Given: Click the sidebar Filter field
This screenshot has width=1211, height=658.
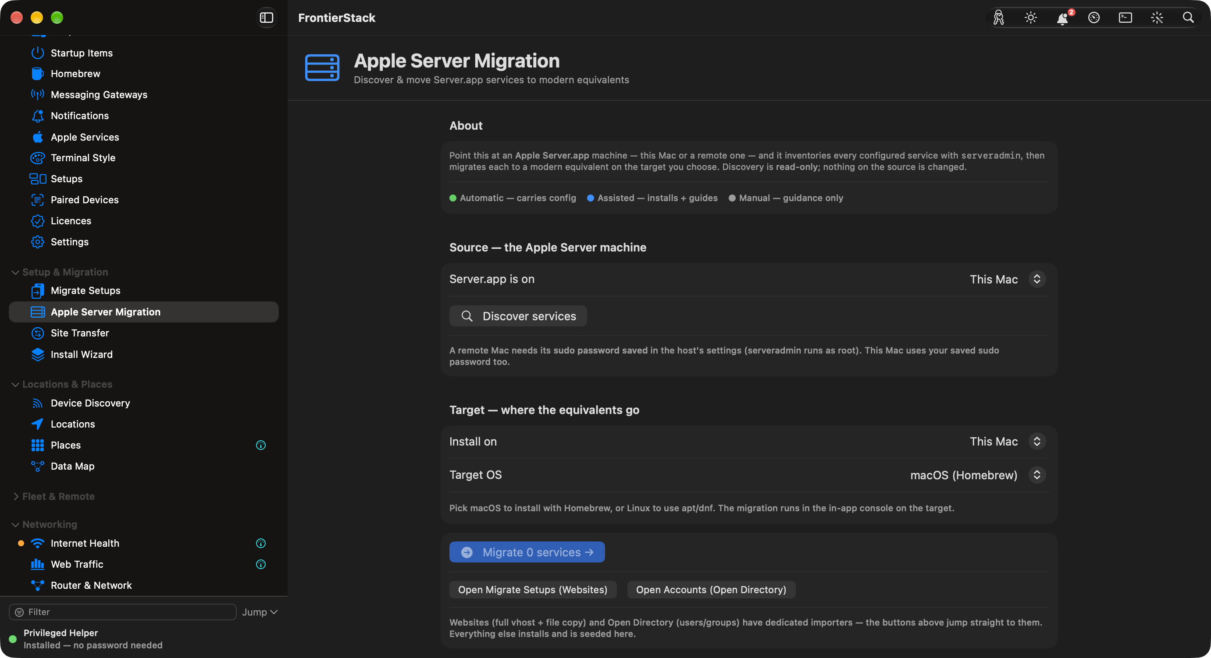Looking at the screenshot, I should click(123, 612).
